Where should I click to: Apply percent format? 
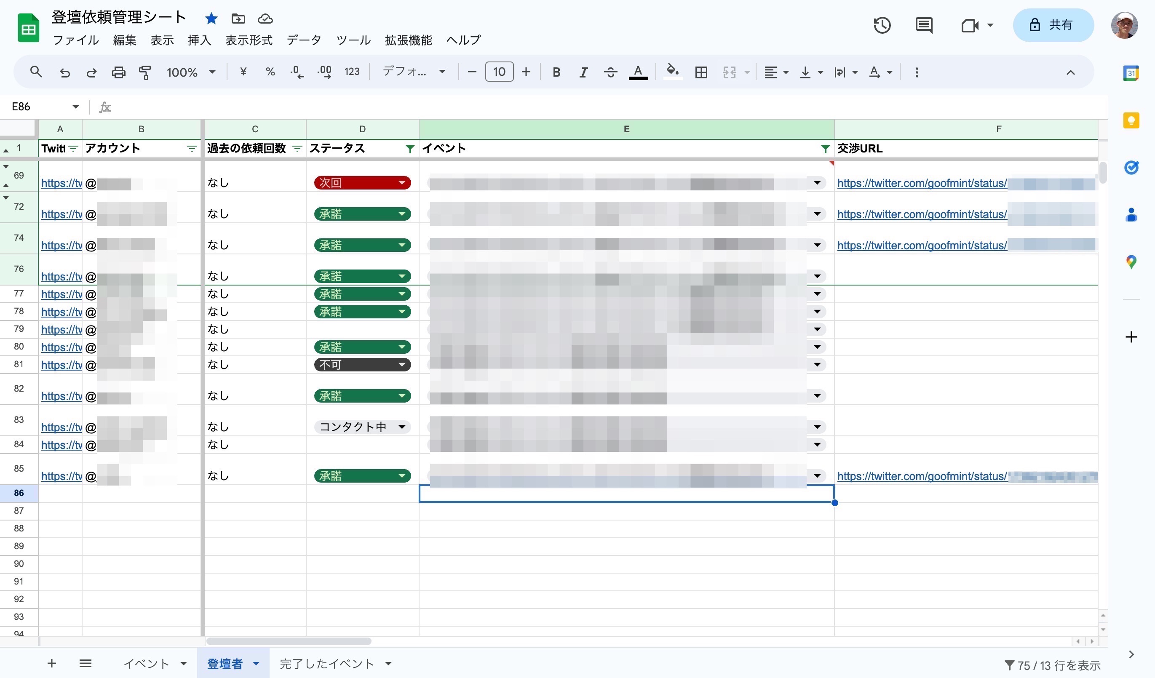point(270,72)
